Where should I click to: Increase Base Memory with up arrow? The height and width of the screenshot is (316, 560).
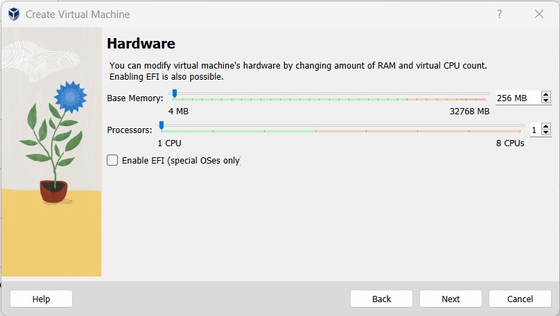[x=545, y=95]
